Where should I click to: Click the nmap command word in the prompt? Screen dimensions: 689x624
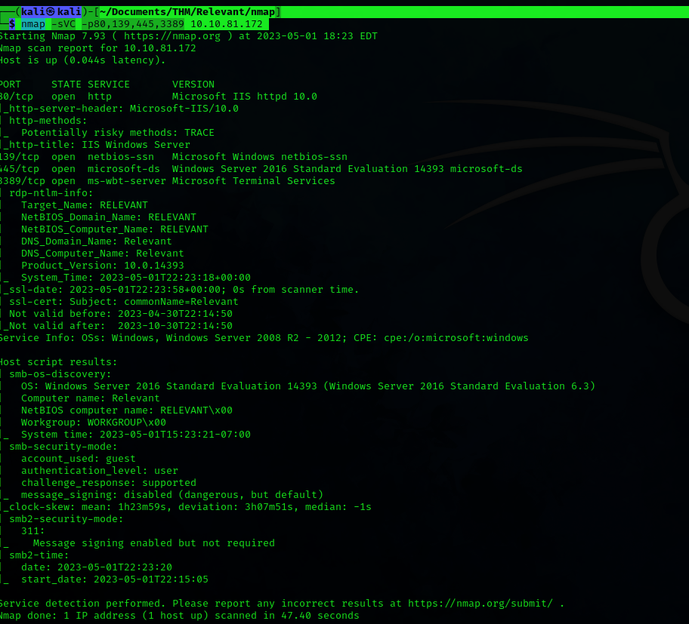[x=33, y=24]
